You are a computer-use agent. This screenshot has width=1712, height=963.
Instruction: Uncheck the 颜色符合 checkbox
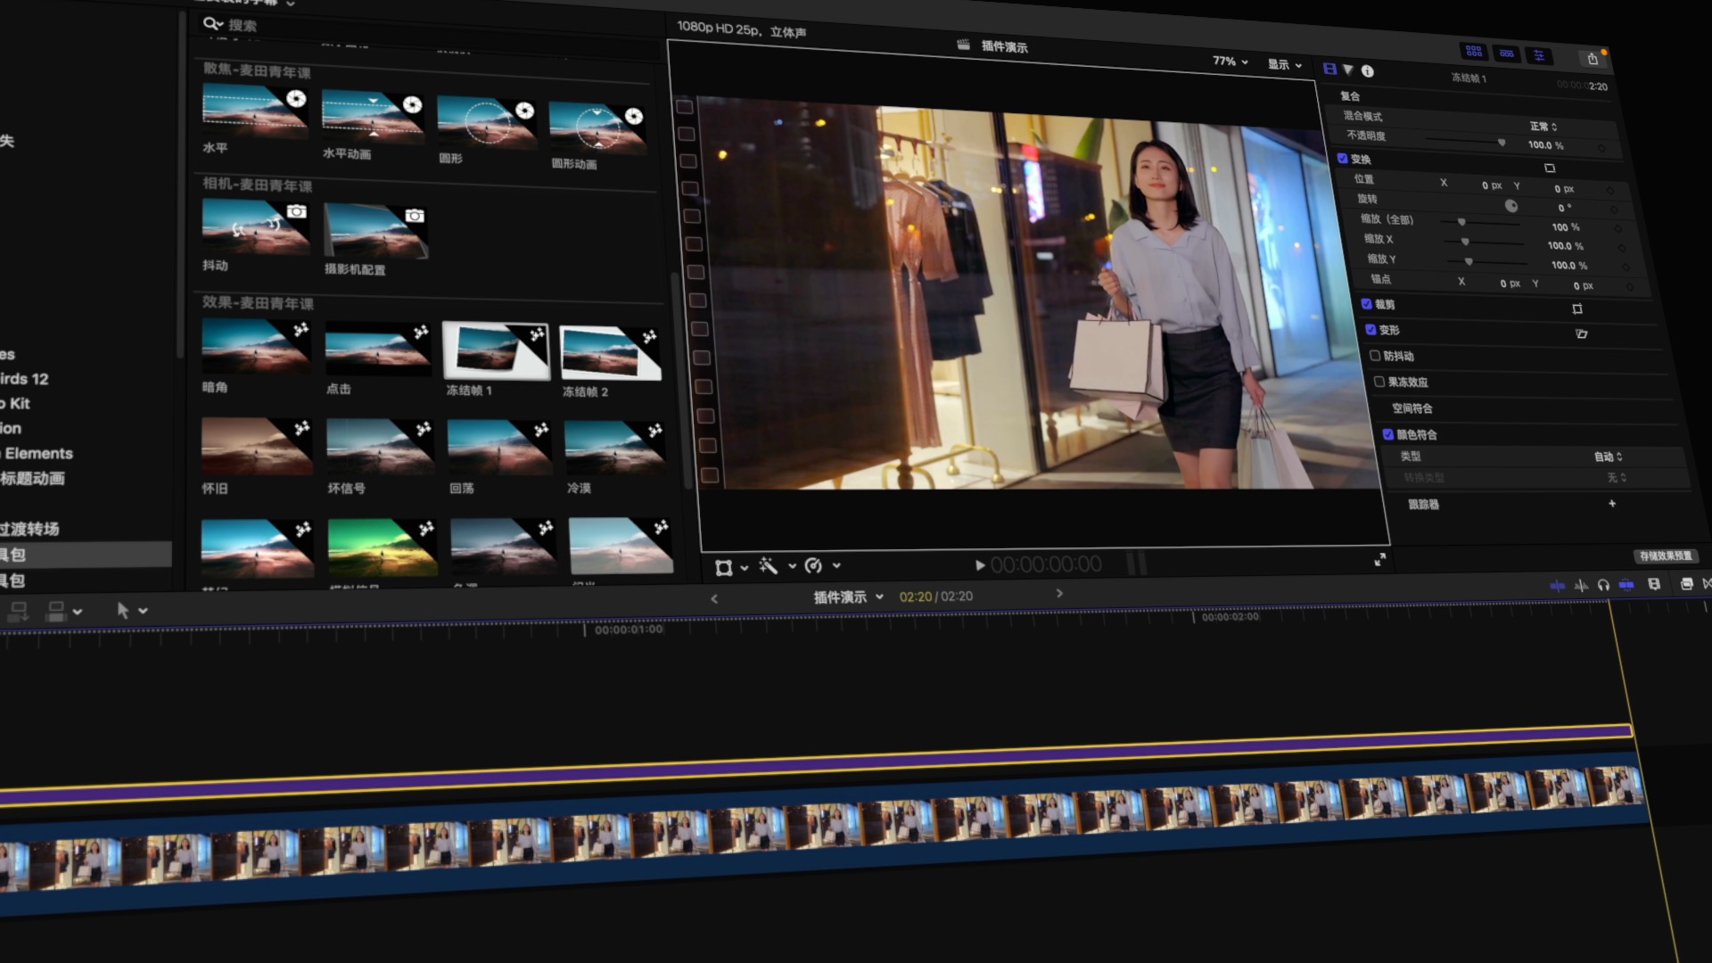pyautogui.click(x=1387, y=434)
